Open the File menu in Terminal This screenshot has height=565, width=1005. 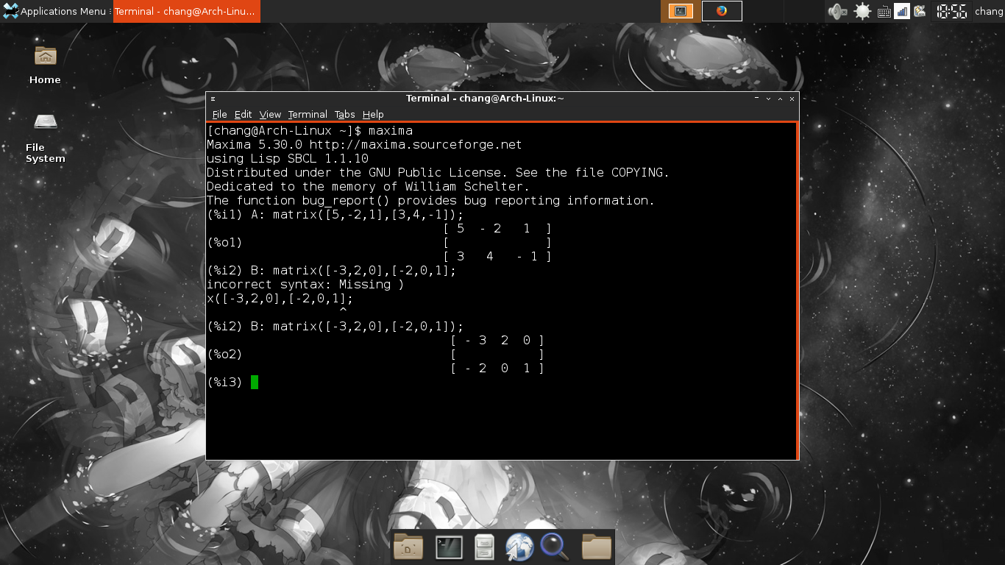tap(219, 114)
